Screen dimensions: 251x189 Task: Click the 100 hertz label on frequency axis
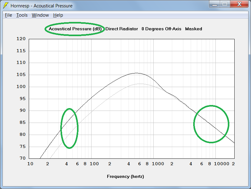[94, 164]
